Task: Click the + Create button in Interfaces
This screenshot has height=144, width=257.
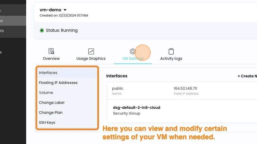Action: (247, 76)
